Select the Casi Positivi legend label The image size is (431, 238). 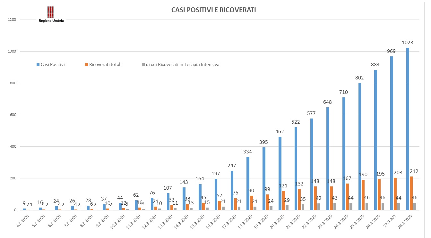(53, 65)
